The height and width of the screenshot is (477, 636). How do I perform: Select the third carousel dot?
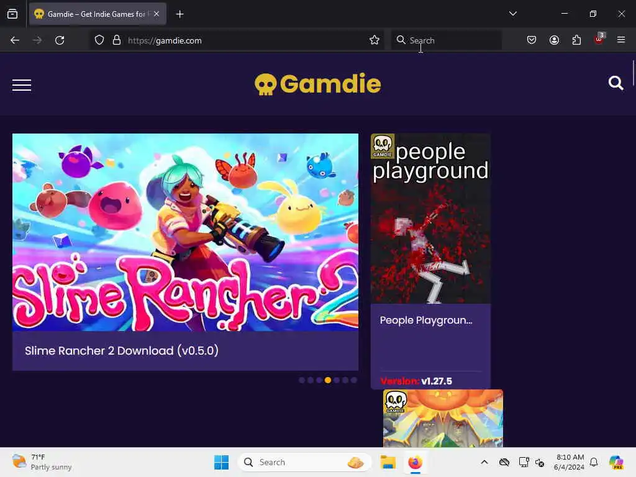(319, 380)
